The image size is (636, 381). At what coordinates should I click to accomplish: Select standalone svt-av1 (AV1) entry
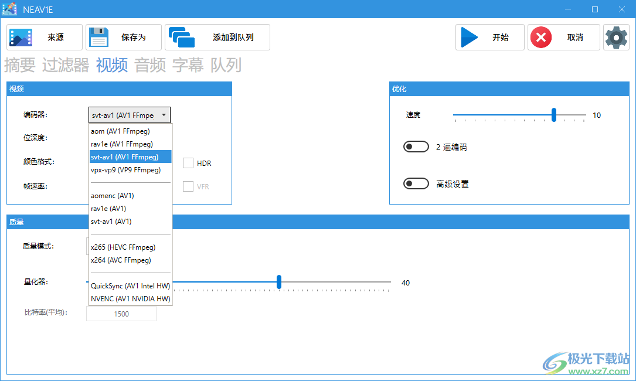pyautogui.click(x=130, y=222)
